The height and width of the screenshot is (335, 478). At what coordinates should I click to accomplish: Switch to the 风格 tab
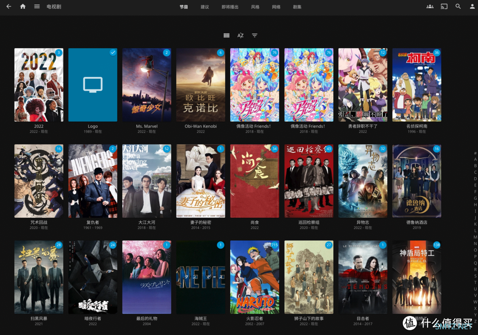(255, 7)
